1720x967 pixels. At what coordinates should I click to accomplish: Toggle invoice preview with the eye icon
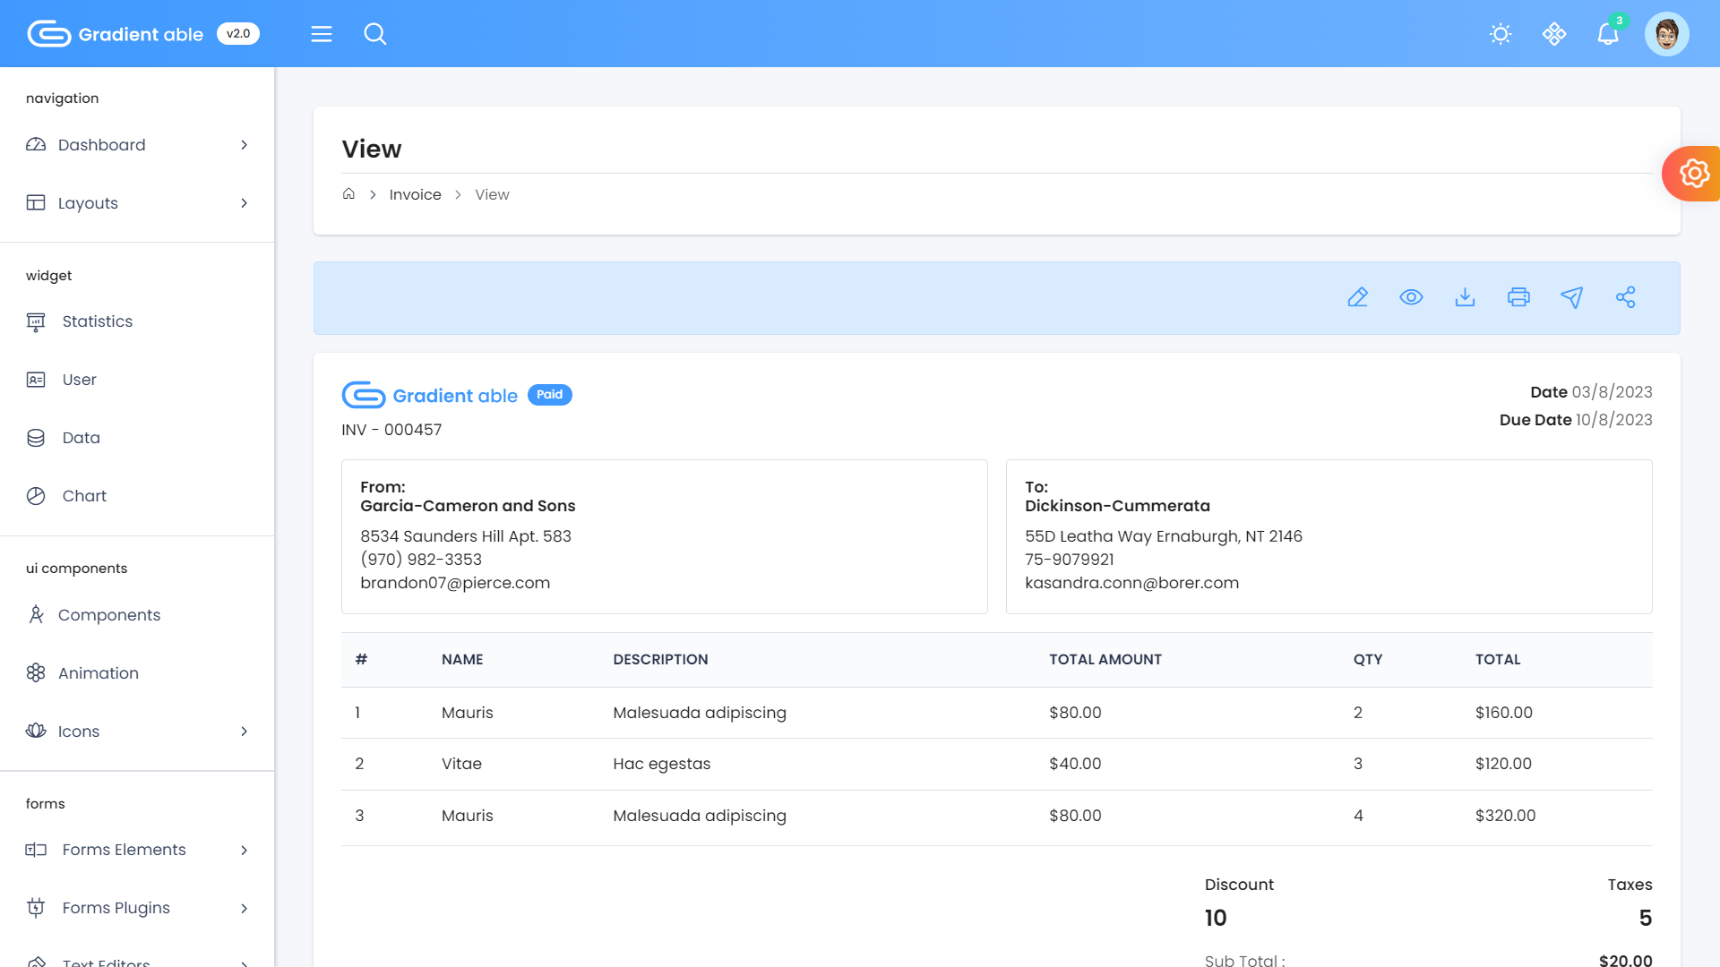[x=1411, y=297]
